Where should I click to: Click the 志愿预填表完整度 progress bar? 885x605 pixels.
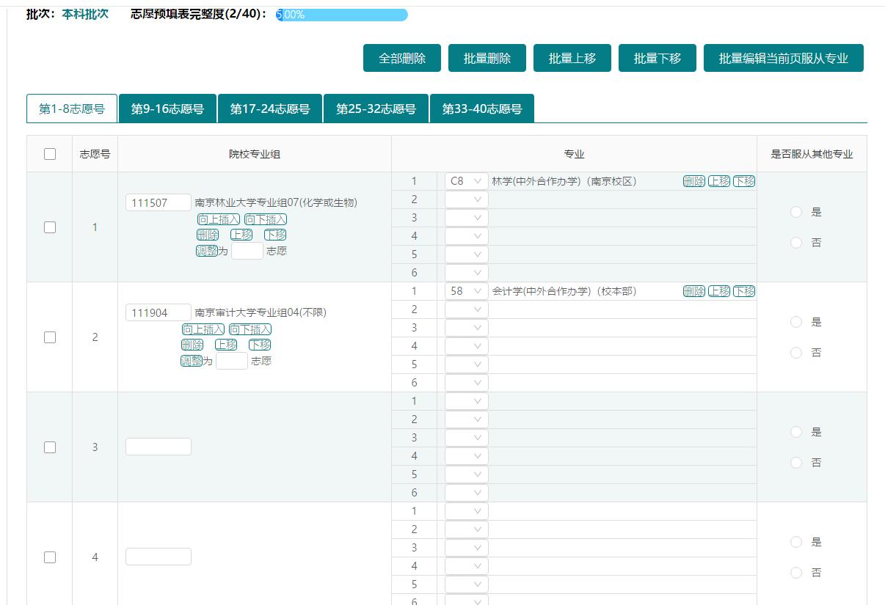click(x=342, y=15)
